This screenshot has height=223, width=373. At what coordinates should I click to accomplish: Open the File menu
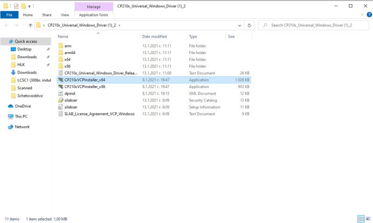click(x=9, y=15)
